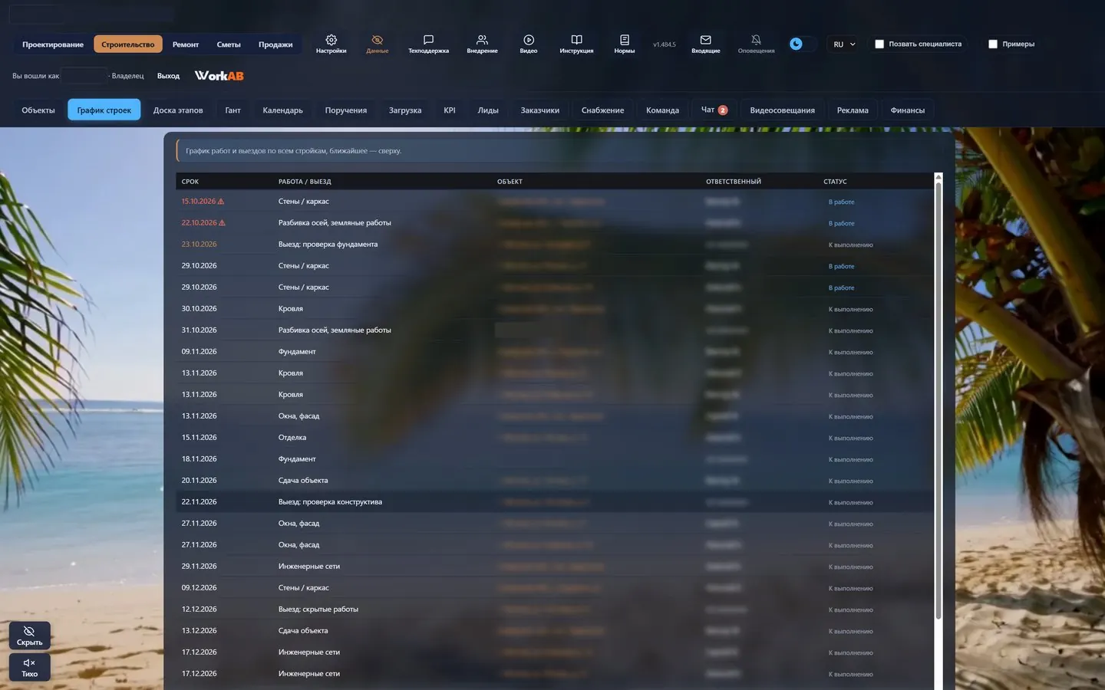This screenshot has width=1105, height=690.
Task: Select the Сметы section button
Action: click(x=229, y=44)
